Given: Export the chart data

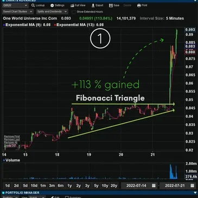Looking at the screenshot, I should point(97,5).
